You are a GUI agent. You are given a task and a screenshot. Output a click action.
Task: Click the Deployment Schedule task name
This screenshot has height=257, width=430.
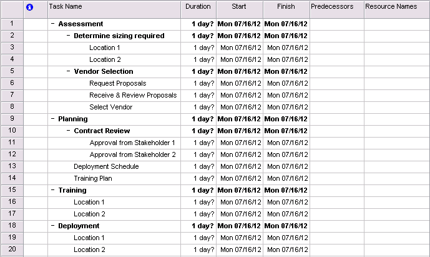click(x=106, y=167)
